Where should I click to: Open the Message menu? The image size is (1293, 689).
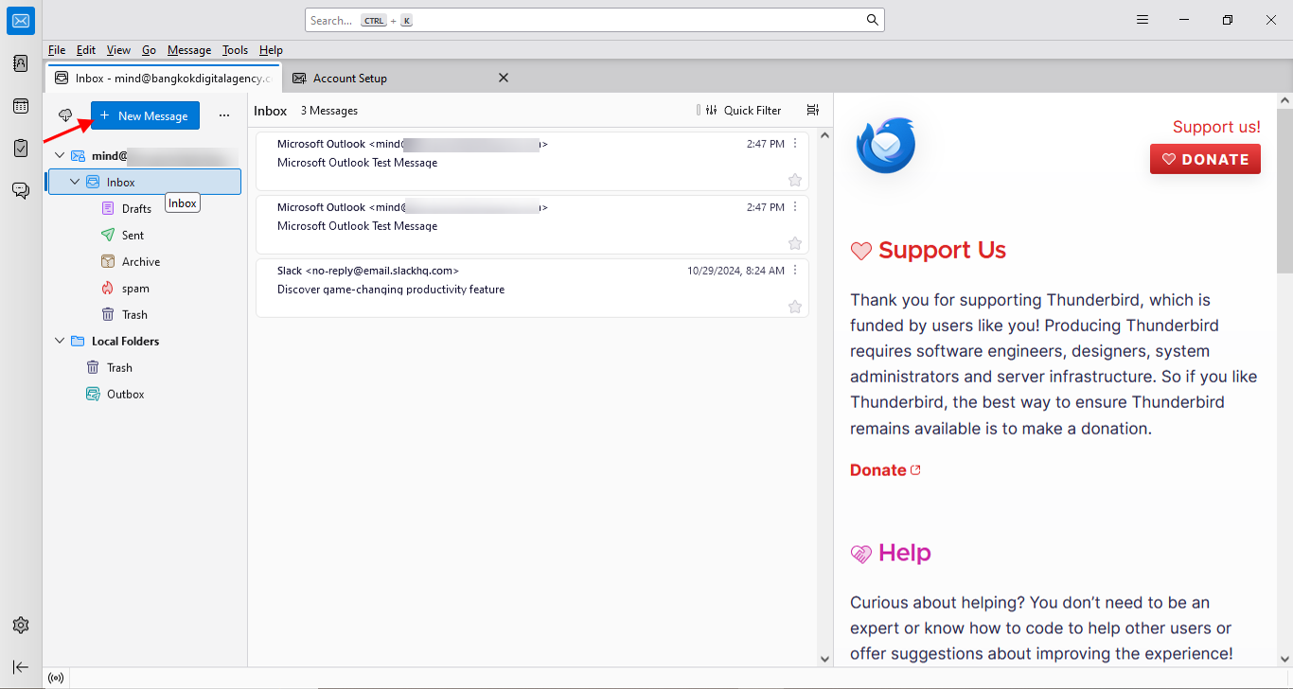pos(189,50)
